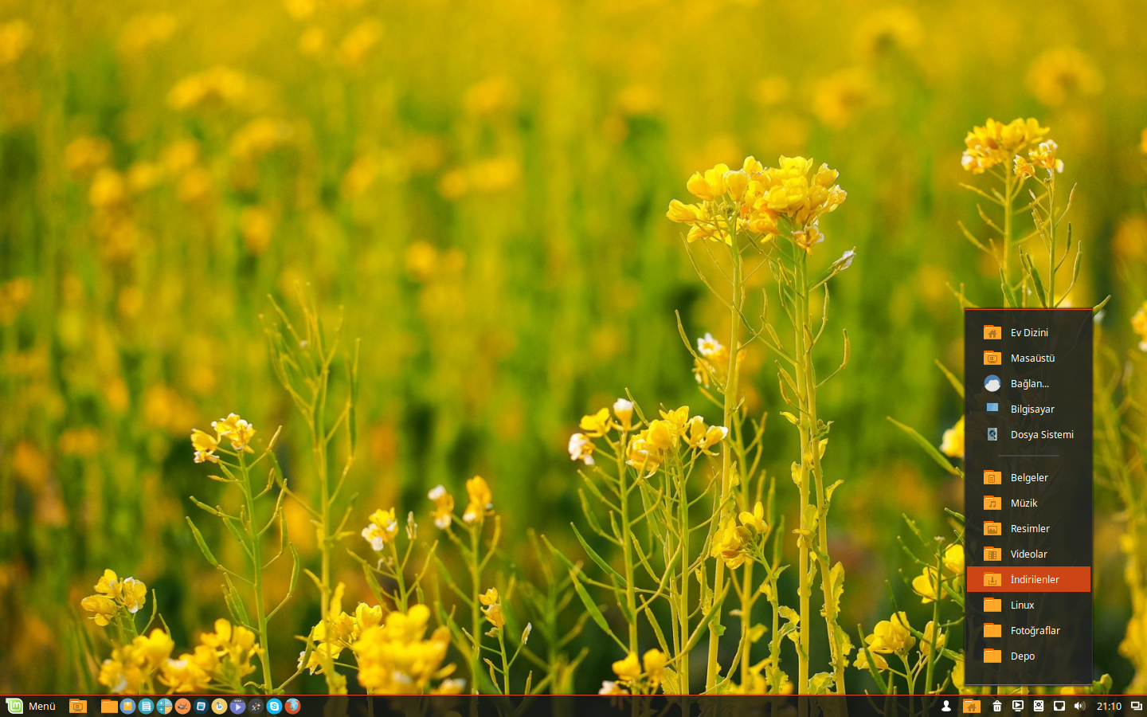Viewport: 1147px width, 717px height.
Task: Launch Firefox browser from the panel
Action: 292,706
